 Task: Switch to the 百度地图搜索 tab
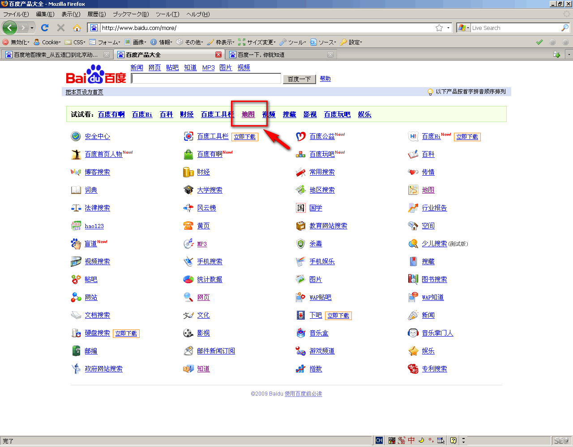click(x=56, y=55)
